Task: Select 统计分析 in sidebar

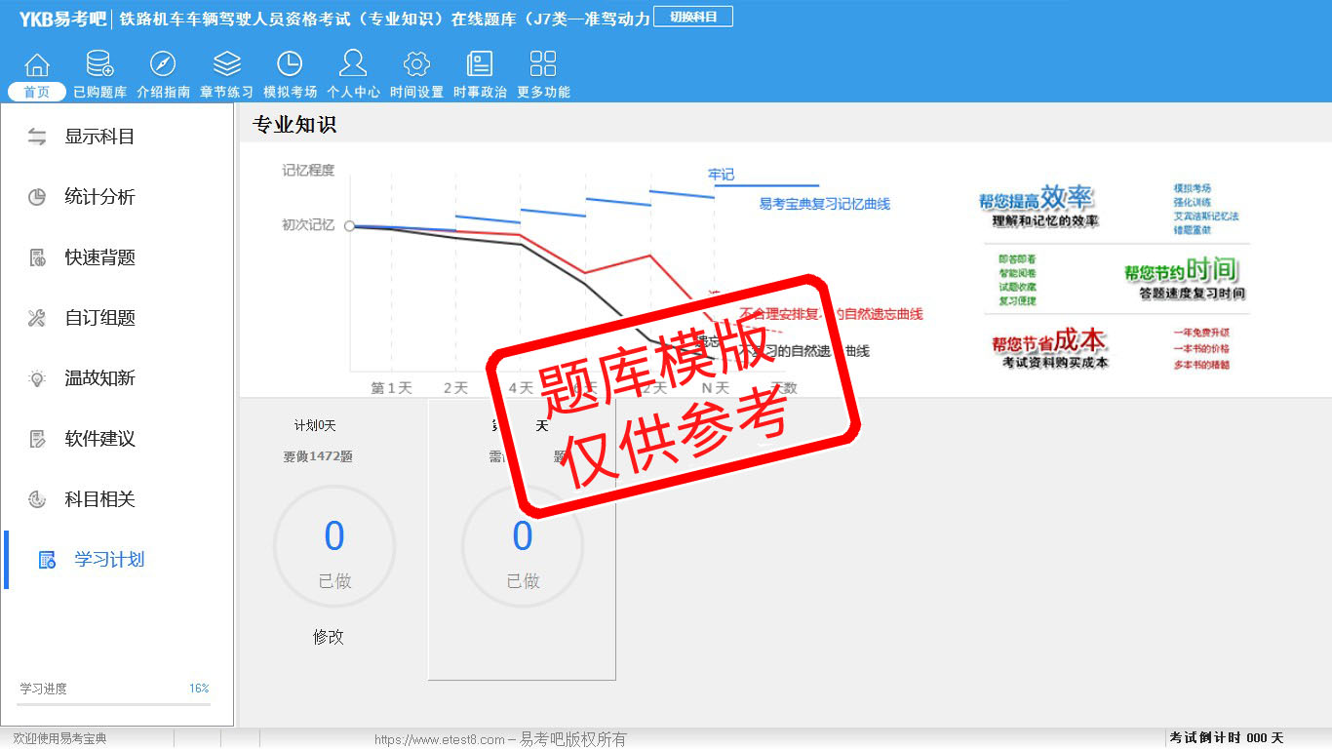Action: click(99, 197)
